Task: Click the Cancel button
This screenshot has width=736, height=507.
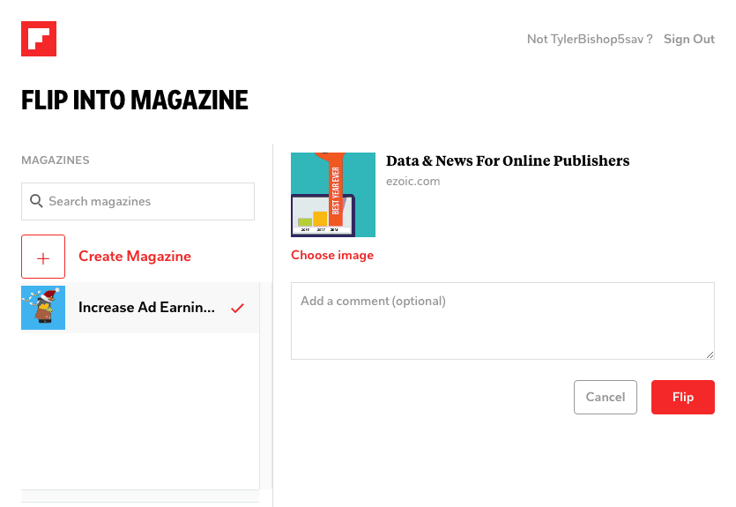Action: tap(606, 397)
